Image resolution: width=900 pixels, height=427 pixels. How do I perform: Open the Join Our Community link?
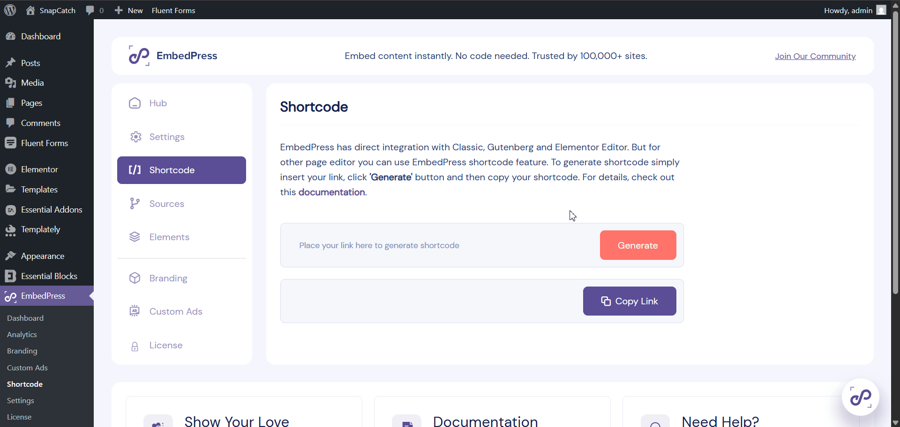815,56
